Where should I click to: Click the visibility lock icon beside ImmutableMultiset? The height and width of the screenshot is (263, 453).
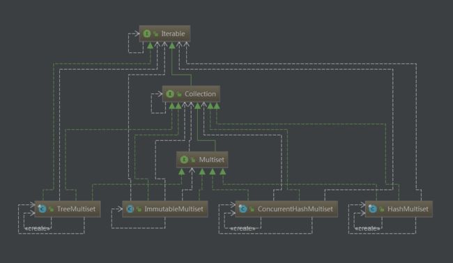(x=139, y=209)
